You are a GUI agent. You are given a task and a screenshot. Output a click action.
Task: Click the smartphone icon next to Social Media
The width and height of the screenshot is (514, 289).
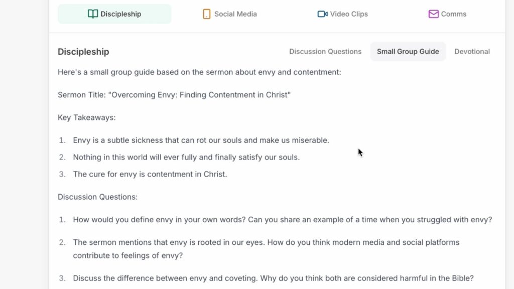(x=206, y=14)
